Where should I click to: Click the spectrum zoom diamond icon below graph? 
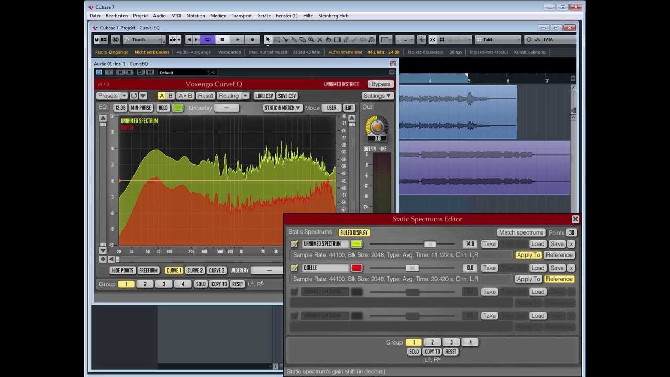tap(103, 259)
